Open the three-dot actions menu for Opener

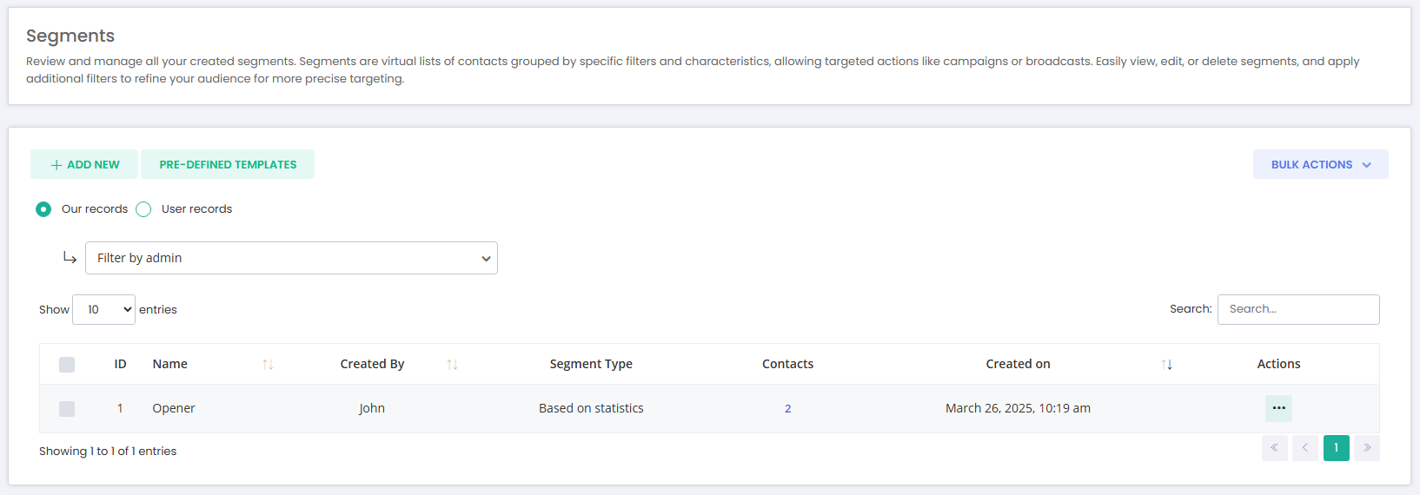(1278, 408)
